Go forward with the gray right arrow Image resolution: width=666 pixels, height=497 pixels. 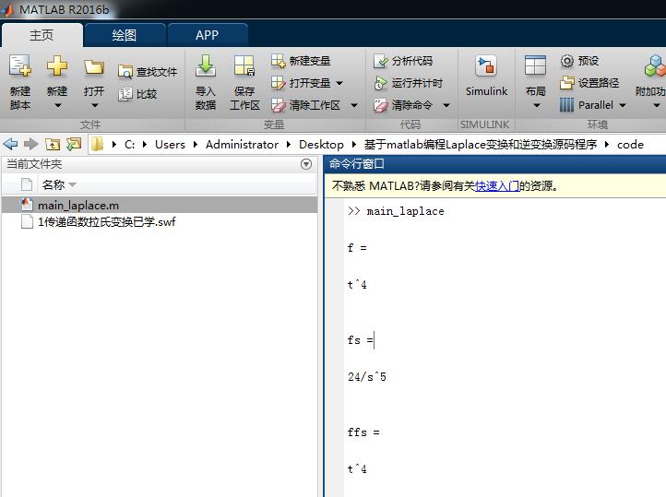point(30,144)
